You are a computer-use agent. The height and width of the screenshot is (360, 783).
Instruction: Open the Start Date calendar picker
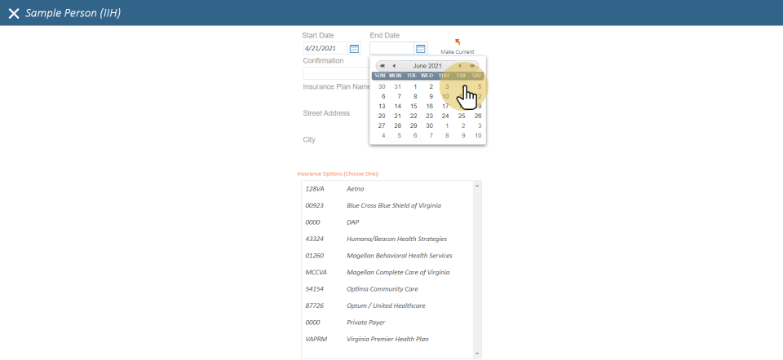point(354,49)
